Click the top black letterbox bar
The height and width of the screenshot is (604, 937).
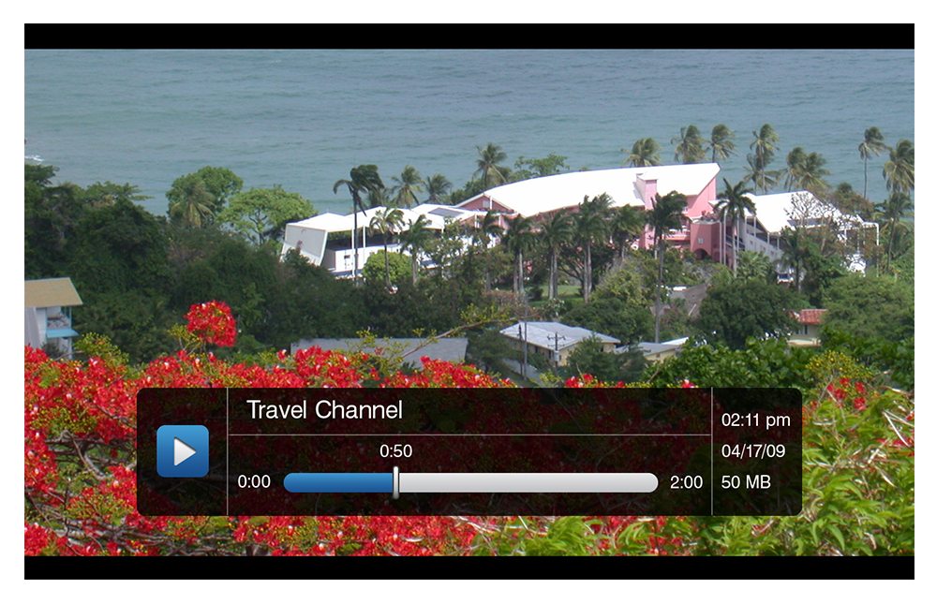pyautogui.click(x=468, y=36)
